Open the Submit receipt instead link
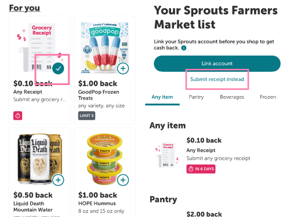290x217 pixels. pyautogui.click(x=217, y=79)
